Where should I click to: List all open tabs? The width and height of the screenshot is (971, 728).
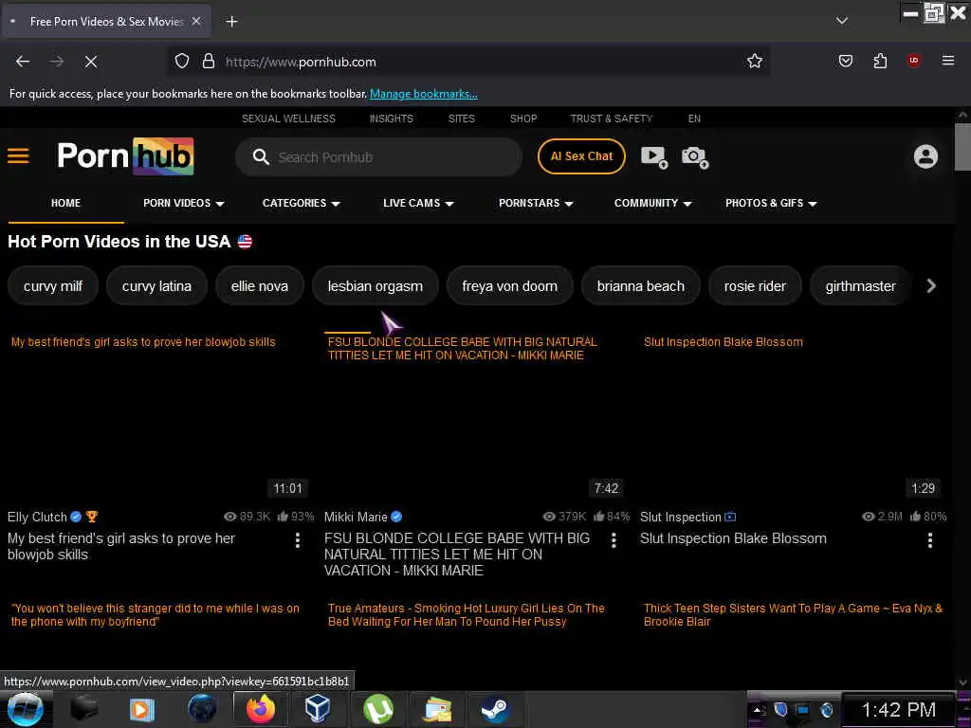(842, 21)
